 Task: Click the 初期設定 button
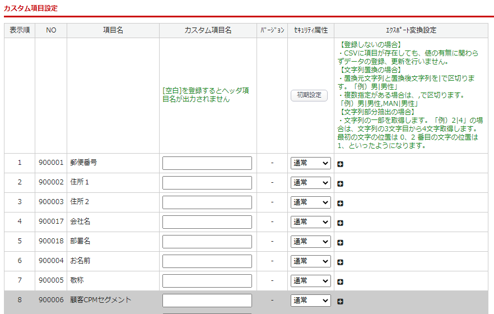click(309, 95)
